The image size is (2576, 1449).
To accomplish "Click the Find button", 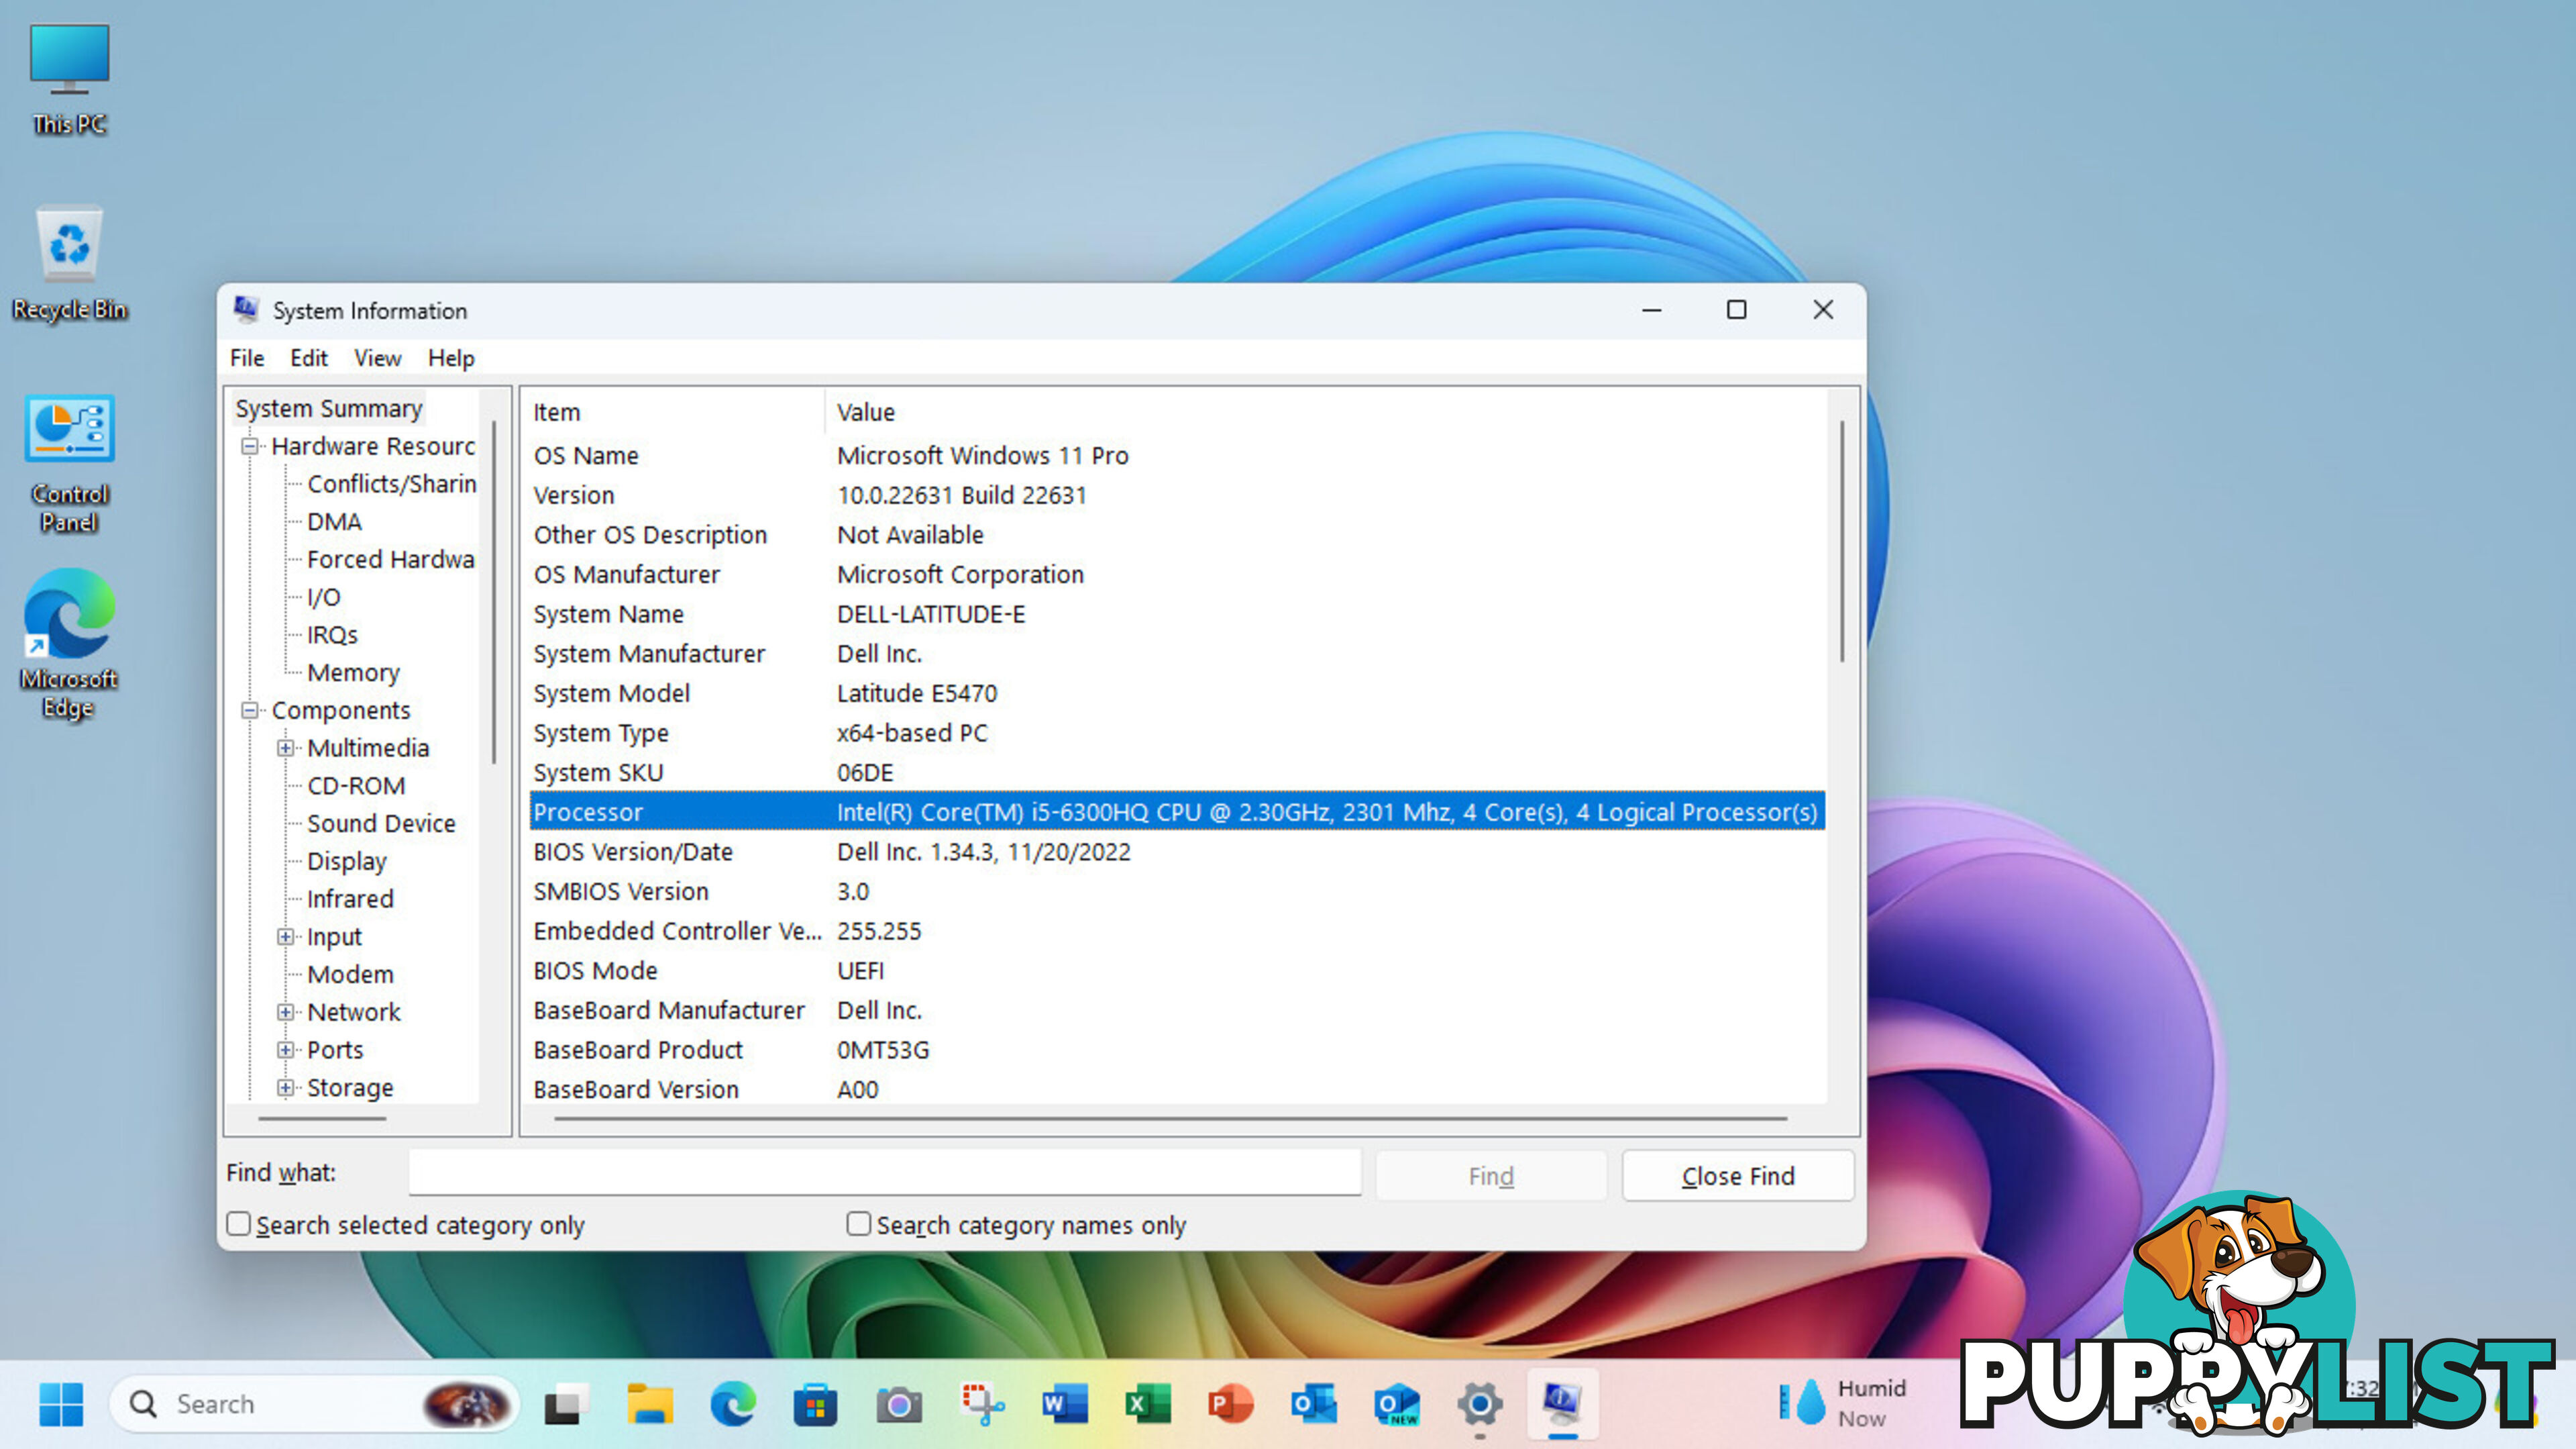I will 1491,1176.
